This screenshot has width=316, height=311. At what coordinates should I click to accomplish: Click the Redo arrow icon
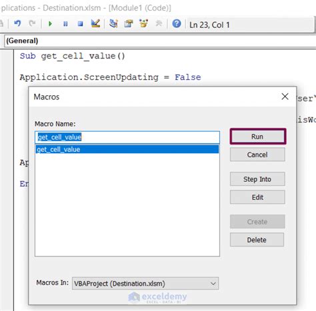pyautogui.click(x=32, y=23)
